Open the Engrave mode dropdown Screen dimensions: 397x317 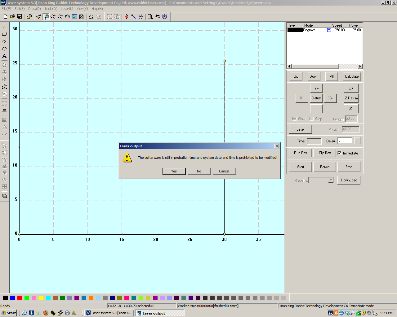pos(329,30)
